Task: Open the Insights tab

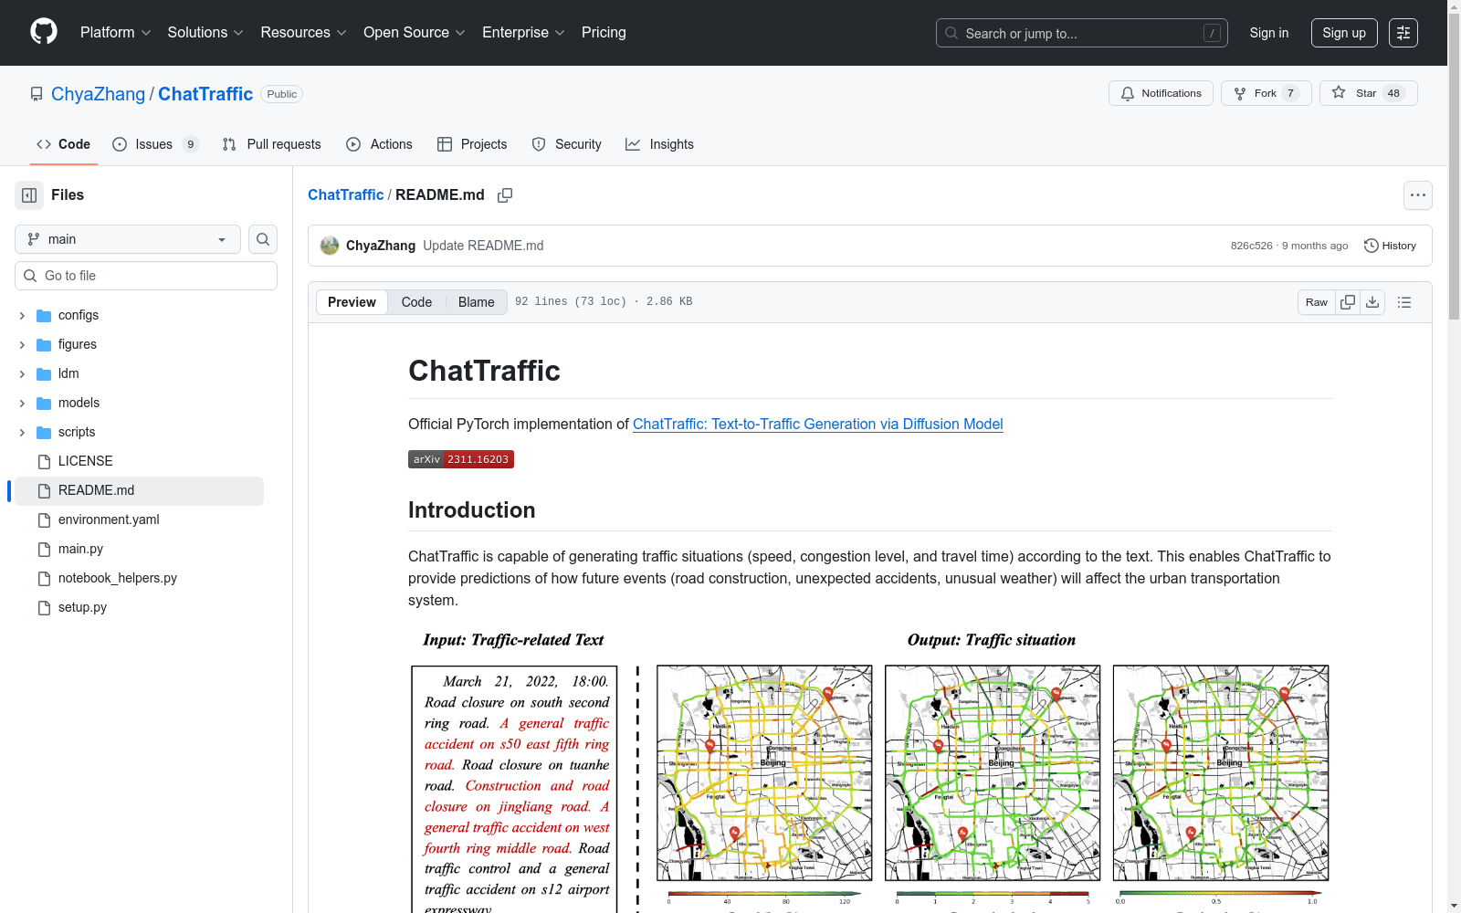Action: pos(659,144)
